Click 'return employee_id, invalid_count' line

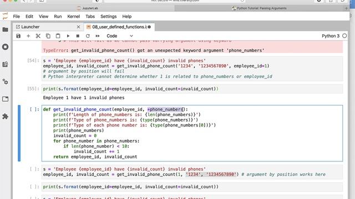click(95, 156)
